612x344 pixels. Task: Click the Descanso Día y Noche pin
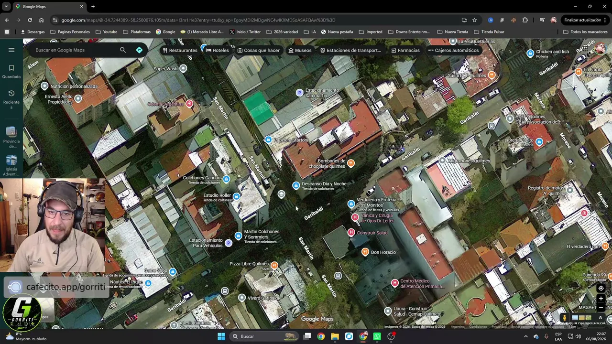296,185
